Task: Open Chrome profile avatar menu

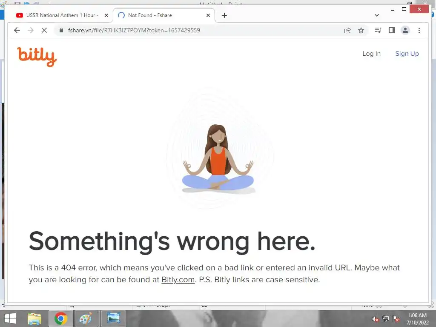Action: [405, 30]
